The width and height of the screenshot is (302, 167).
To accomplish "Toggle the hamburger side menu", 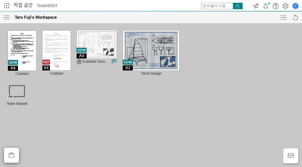I will [x=6, y=17].
